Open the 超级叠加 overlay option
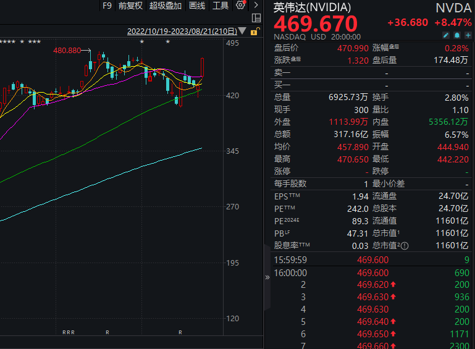Viewport: 475px width, 349px height. tap(166, 6)
